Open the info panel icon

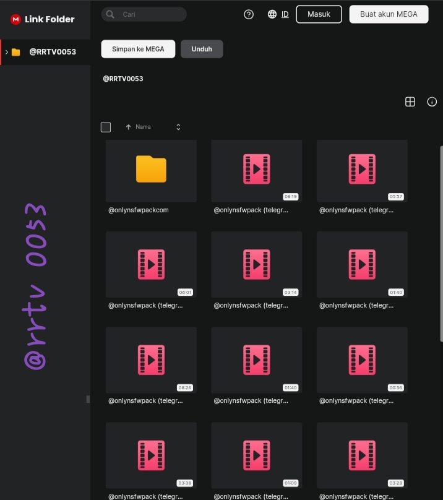click(432, 101)
